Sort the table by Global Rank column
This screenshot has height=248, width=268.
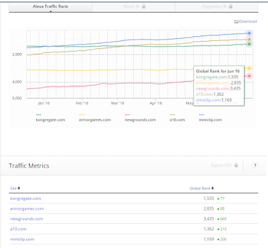point(202,188)
